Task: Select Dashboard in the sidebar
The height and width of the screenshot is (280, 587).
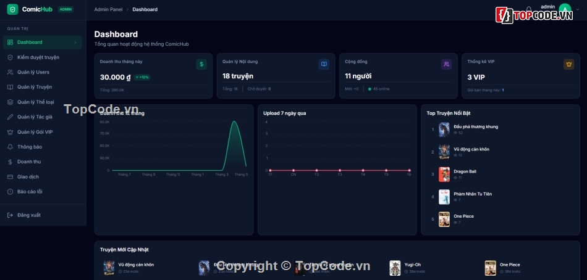Action: point(42,42)
